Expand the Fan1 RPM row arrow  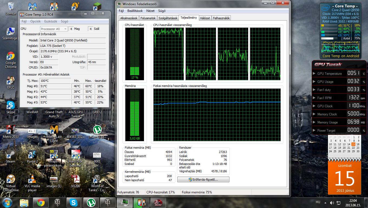coord(314,98)
